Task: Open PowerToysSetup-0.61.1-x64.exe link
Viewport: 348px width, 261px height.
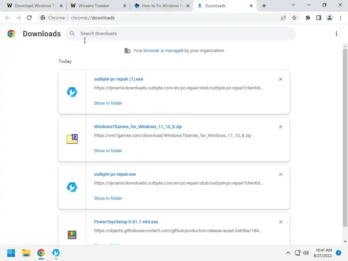Action: pyautogui.click(x=126, y=222)
